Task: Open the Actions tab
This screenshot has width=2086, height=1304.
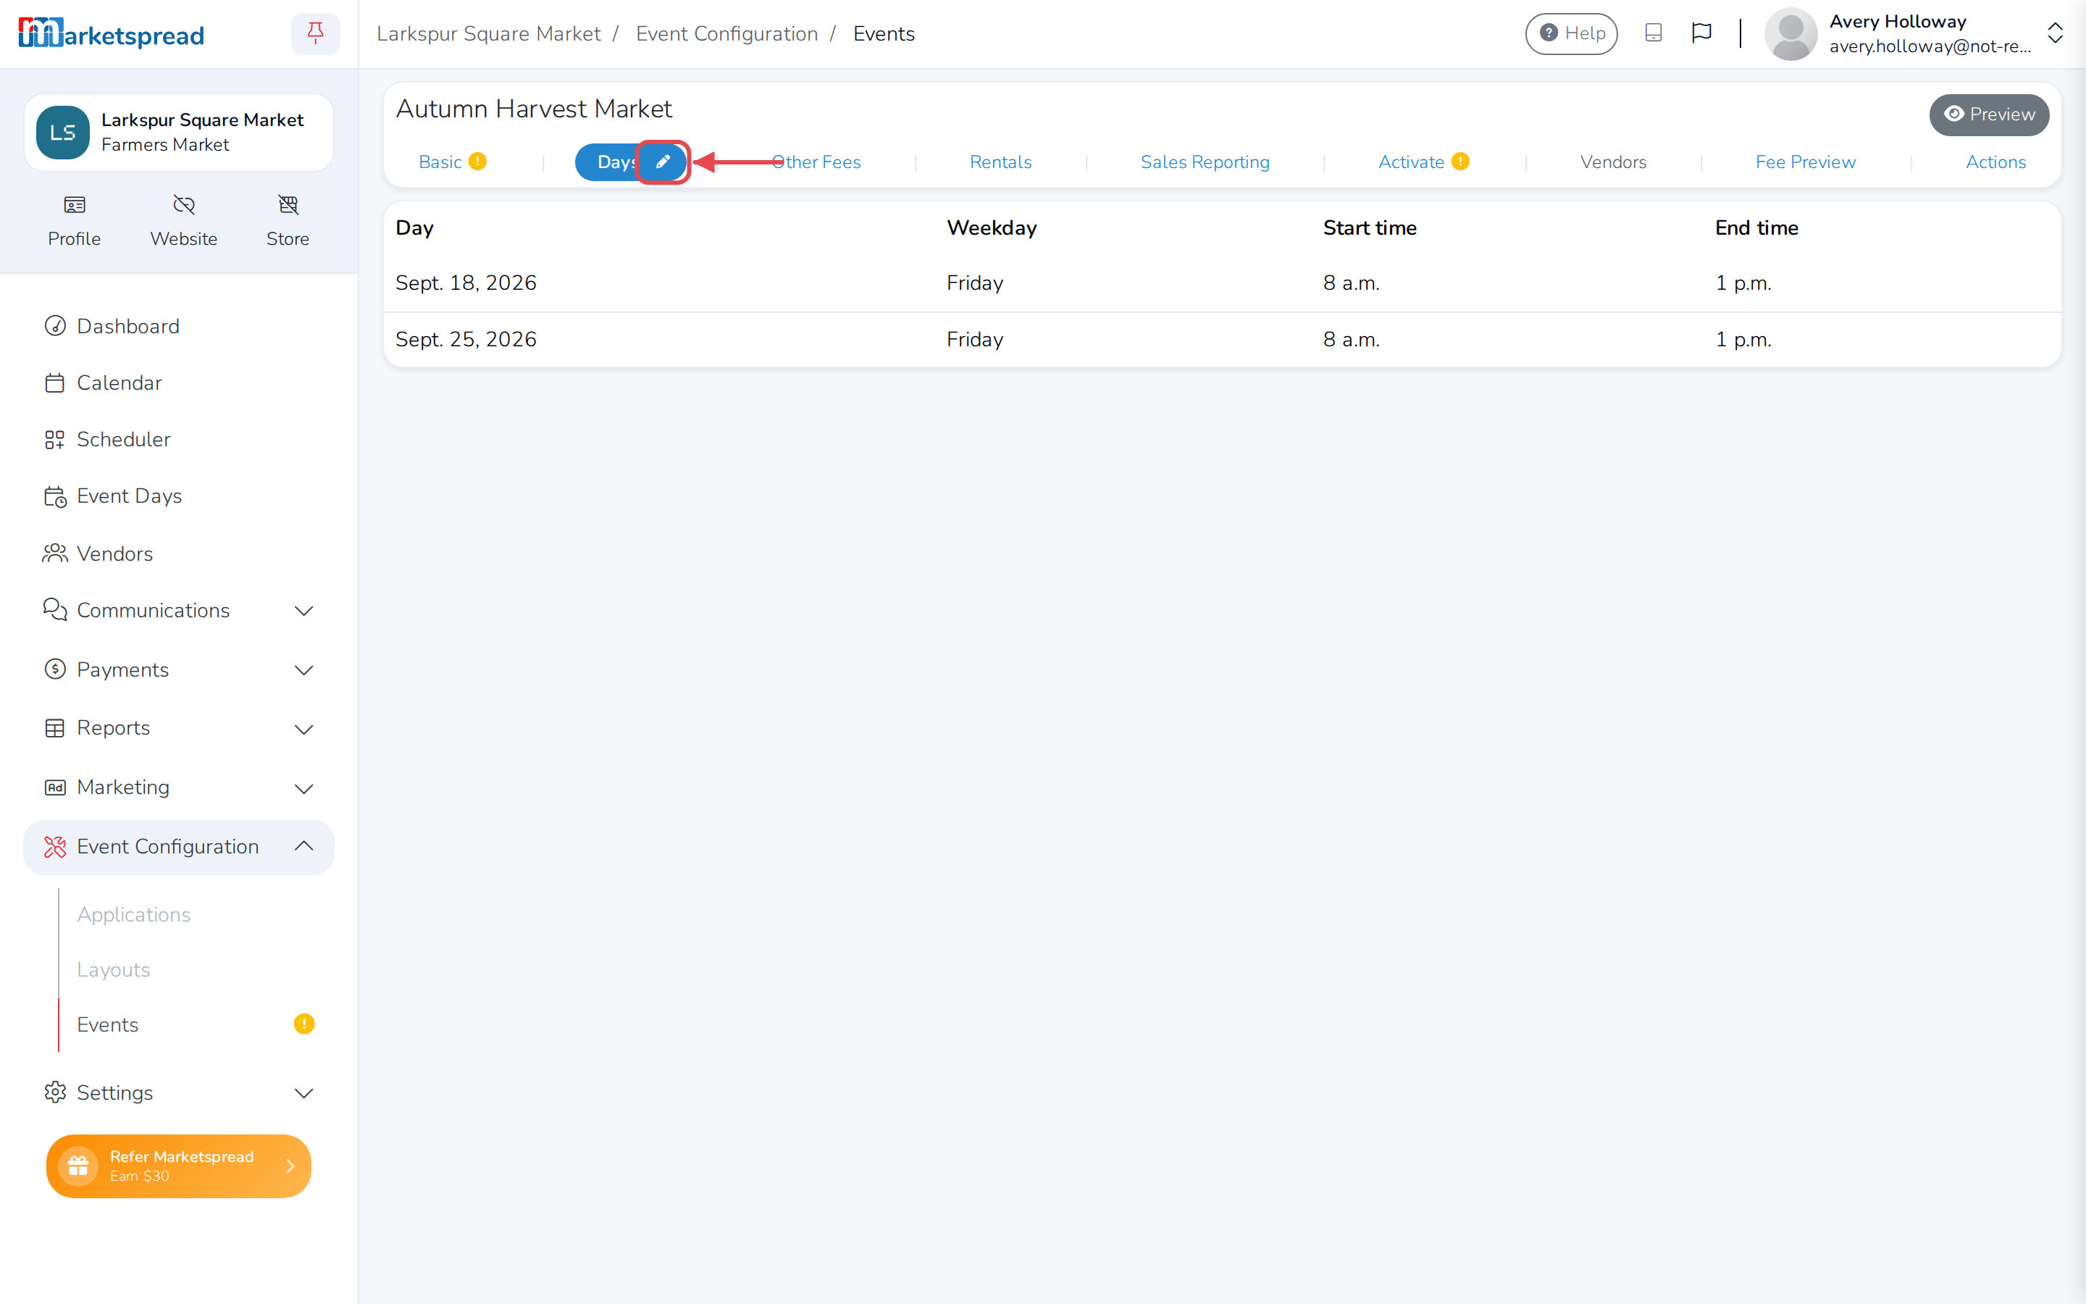Action: (x=1995, y=162)
